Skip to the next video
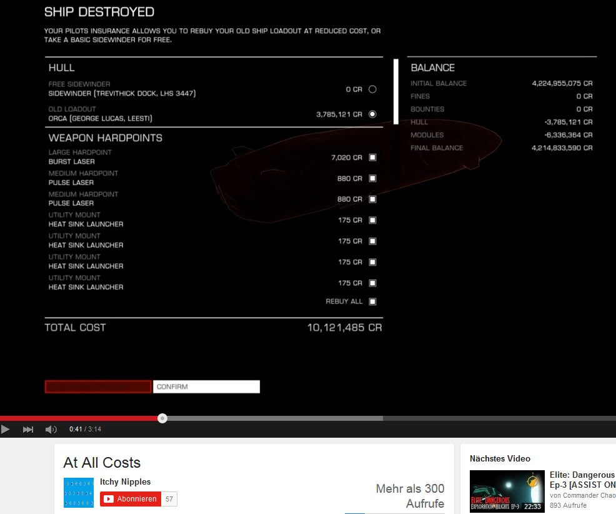This screenshot has height=514, width=616. point(28,429)
